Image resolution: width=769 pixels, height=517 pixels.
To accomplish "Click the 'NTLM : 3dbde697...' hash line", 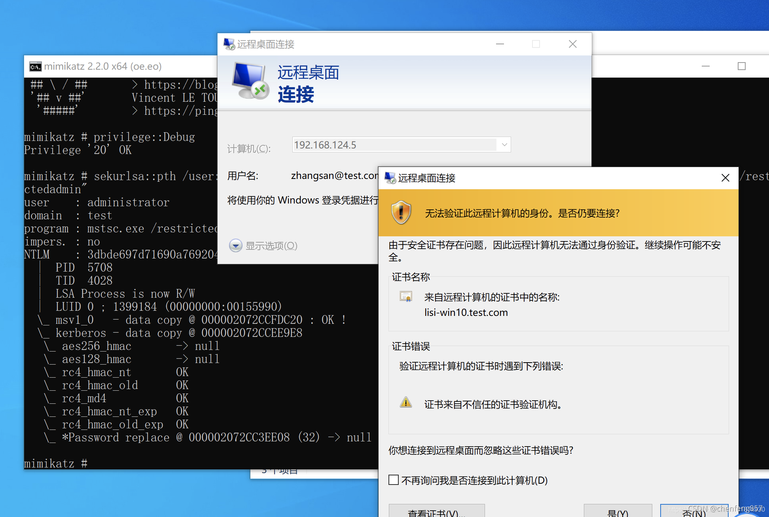I will coord(121,255).
